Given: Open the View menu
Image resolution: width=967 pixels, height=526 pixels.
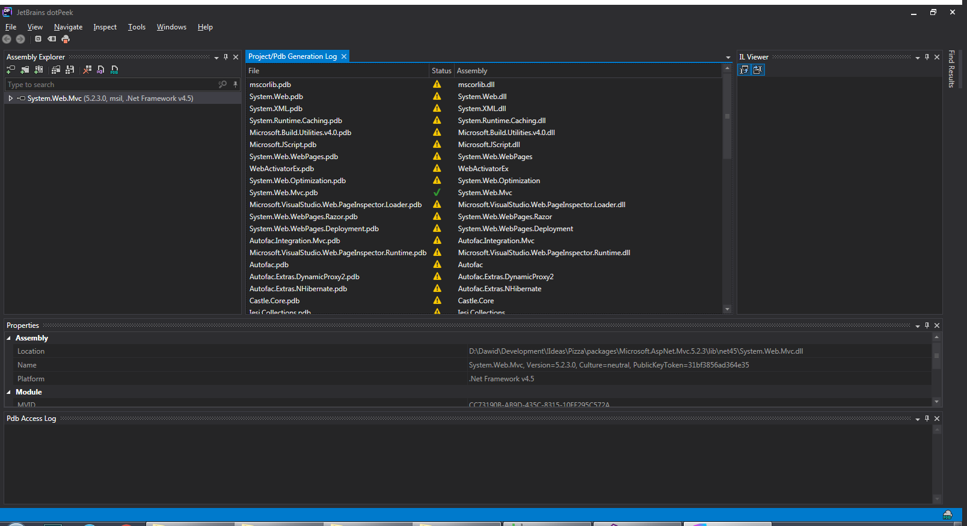Looking at the screenshot, I should click(x=35, y=27).
